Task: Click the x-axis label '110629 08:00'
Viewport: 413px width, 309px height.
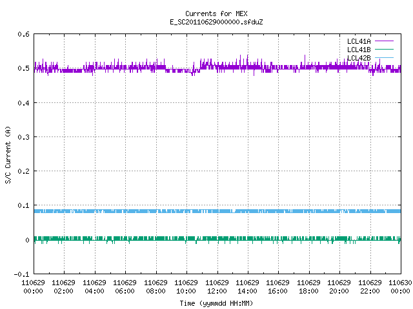Action: (x=156, y=287)
